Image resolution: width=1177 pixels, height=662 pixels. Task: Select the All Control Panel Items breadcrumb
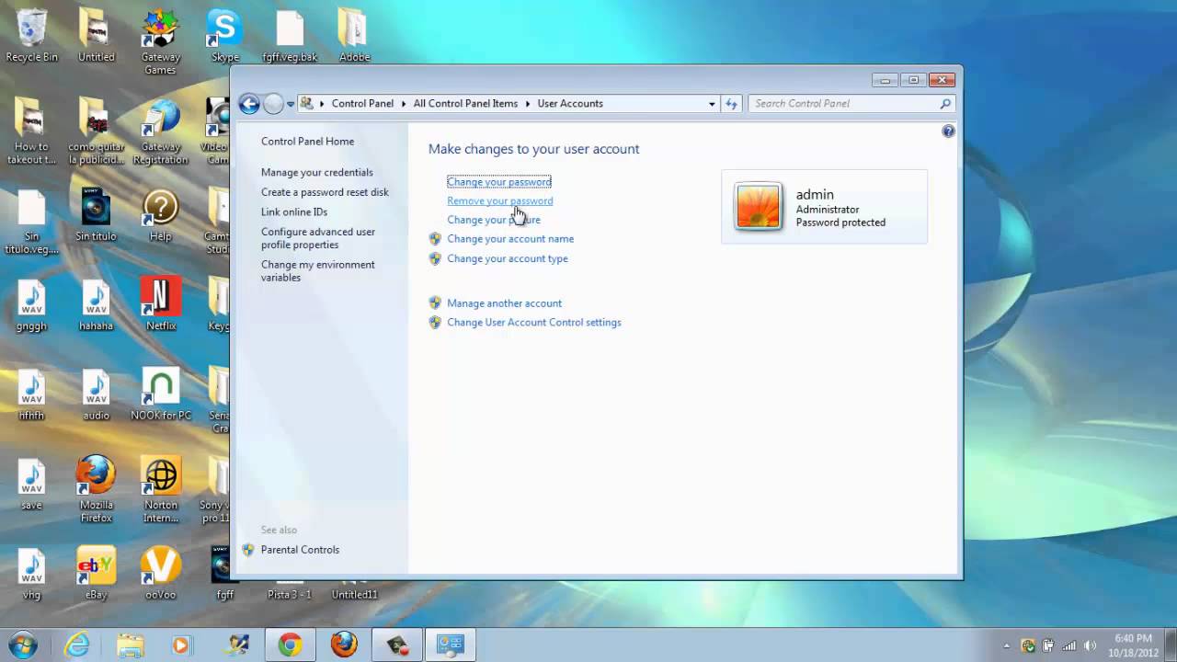point(465,104)
